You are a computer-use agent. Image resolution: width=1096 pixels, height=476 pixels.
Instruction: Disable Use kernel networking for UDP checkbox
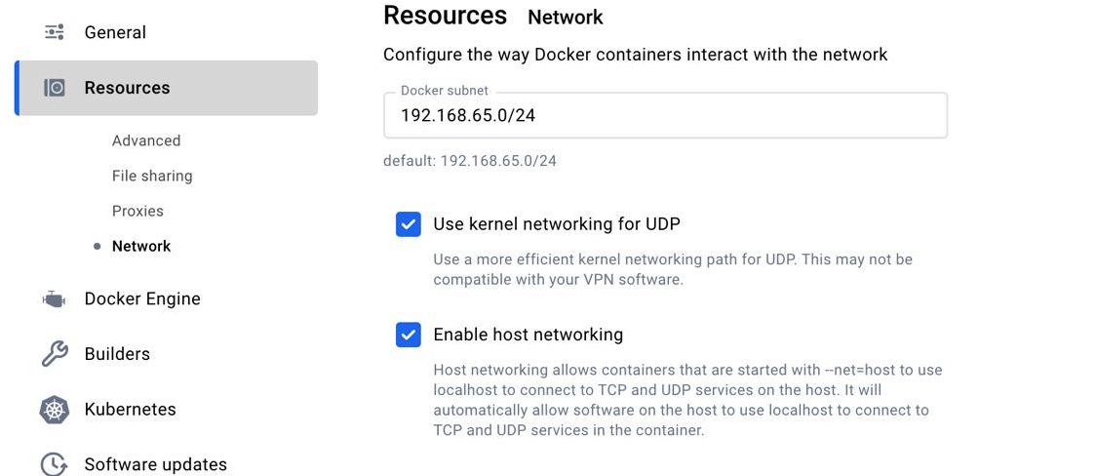[409, 224]
